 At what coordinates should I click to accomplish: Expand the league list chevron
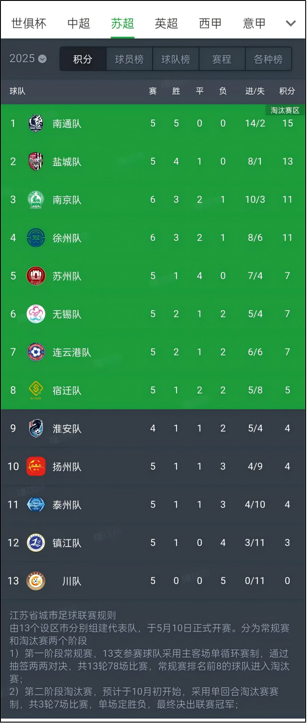291,24
